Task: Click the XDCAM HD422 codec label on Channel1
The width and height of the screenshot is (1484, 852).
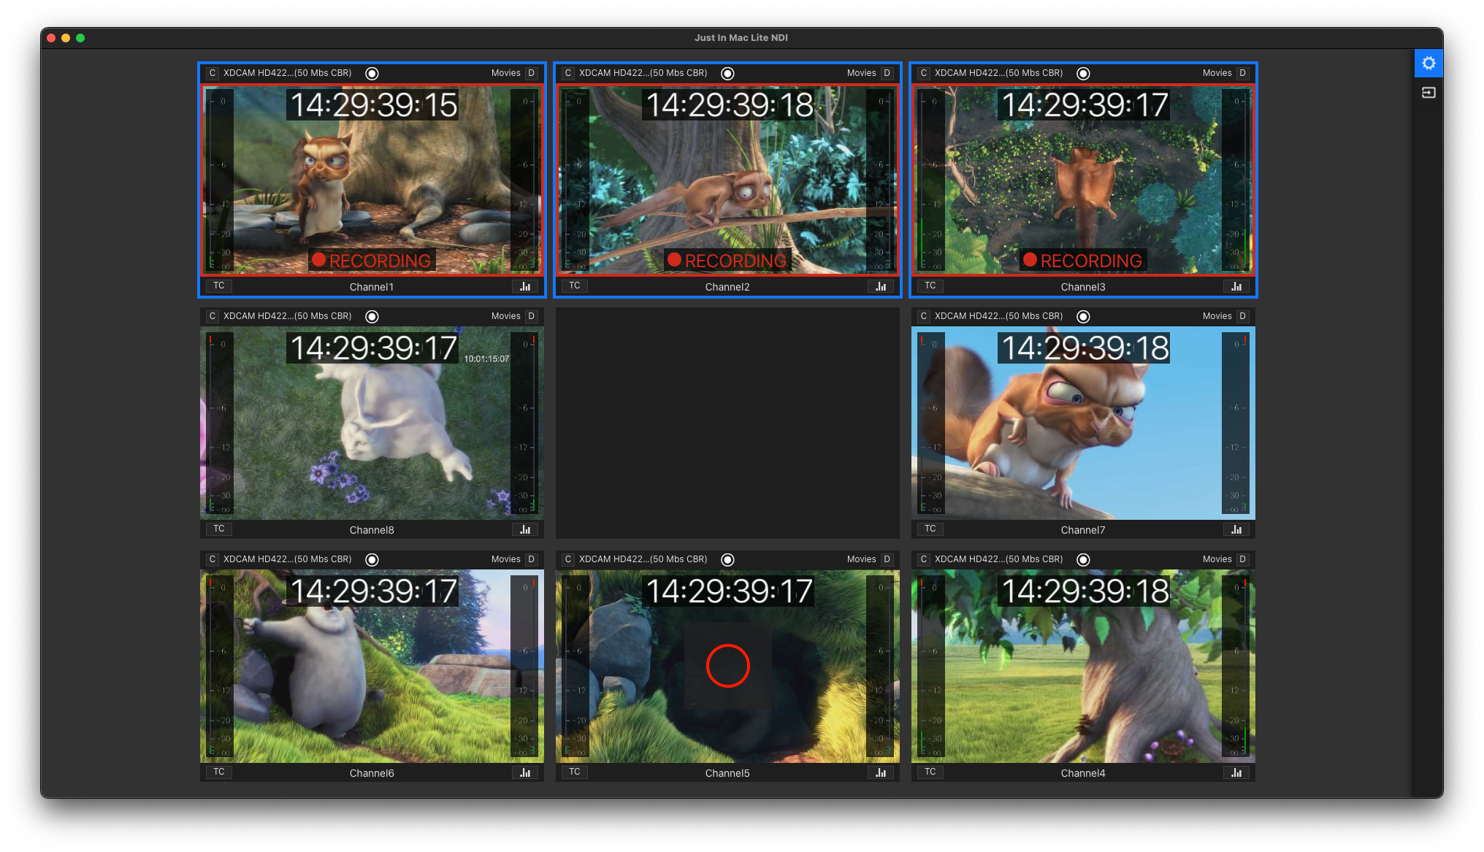Action: click(288, 73)
